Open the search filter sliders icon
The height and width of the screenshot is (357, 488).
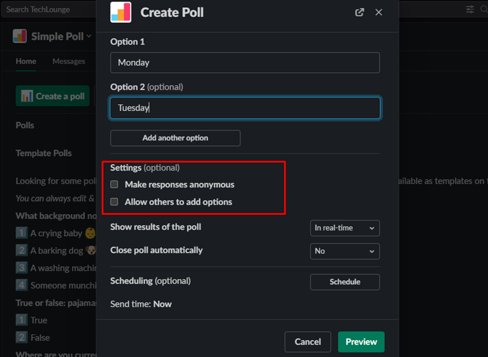[x=470, y=9]
